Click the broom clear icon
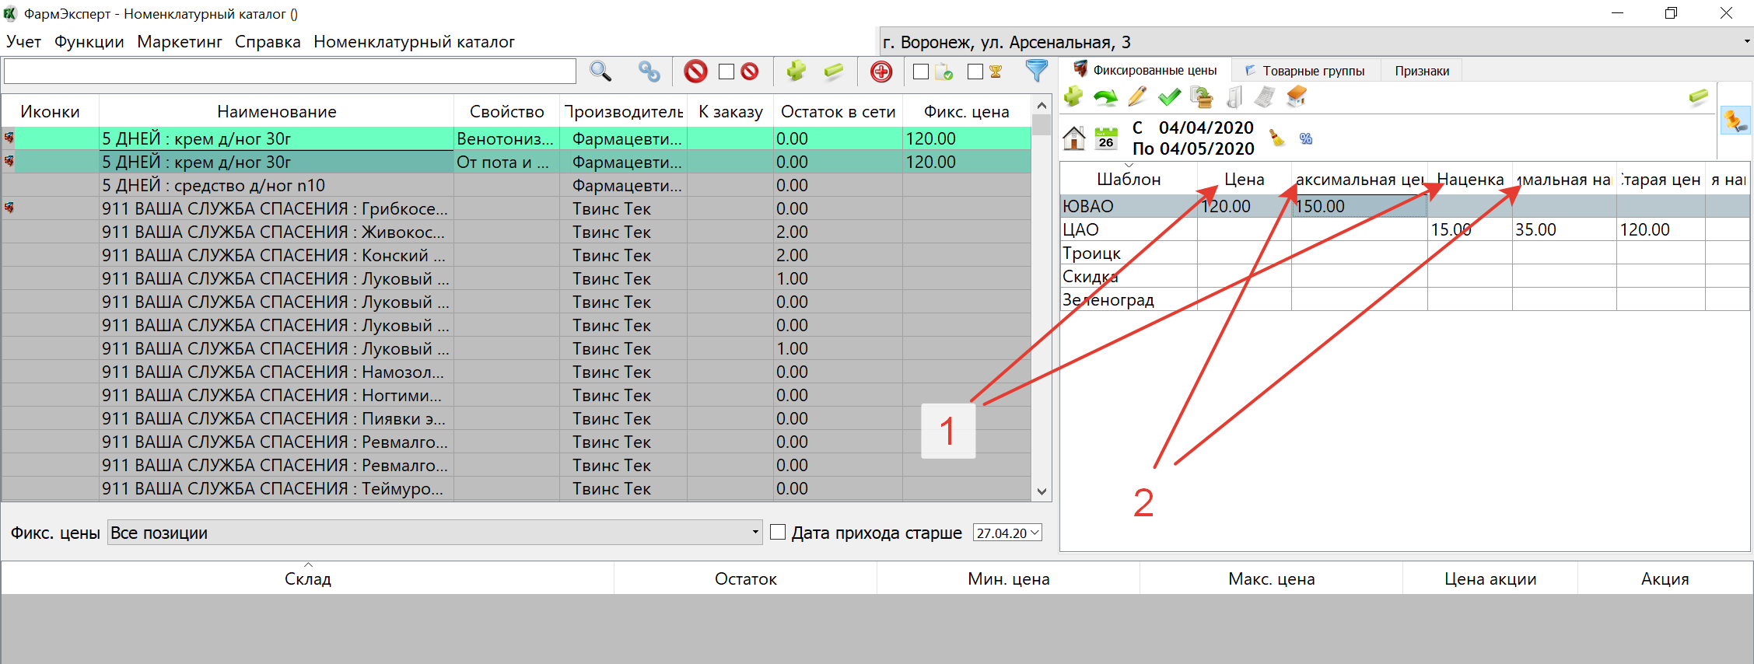The height and width of the screenshot is (664, 1754). [1276, 138]
